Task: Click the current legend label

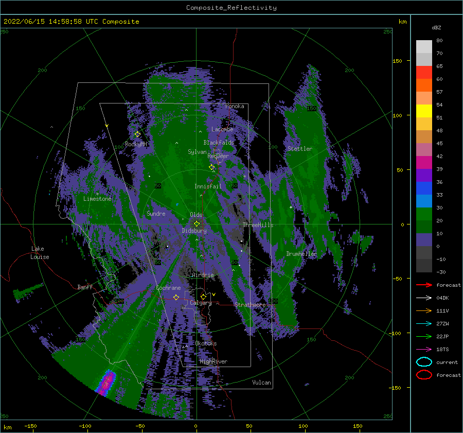Action: 447,362
